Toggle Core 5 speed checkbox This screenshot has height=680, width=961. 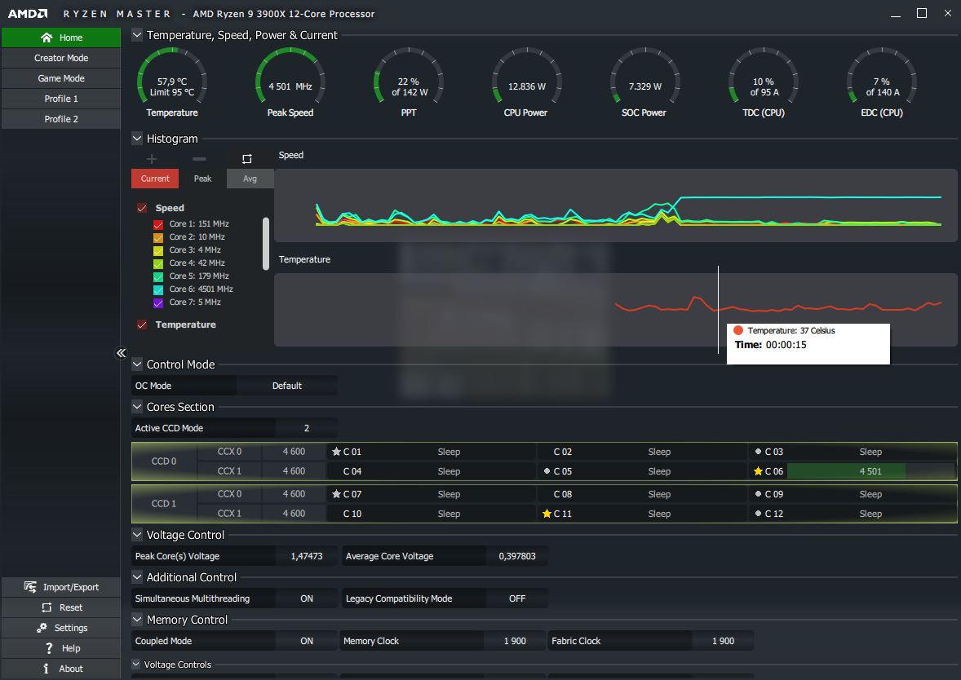(158, 276)
